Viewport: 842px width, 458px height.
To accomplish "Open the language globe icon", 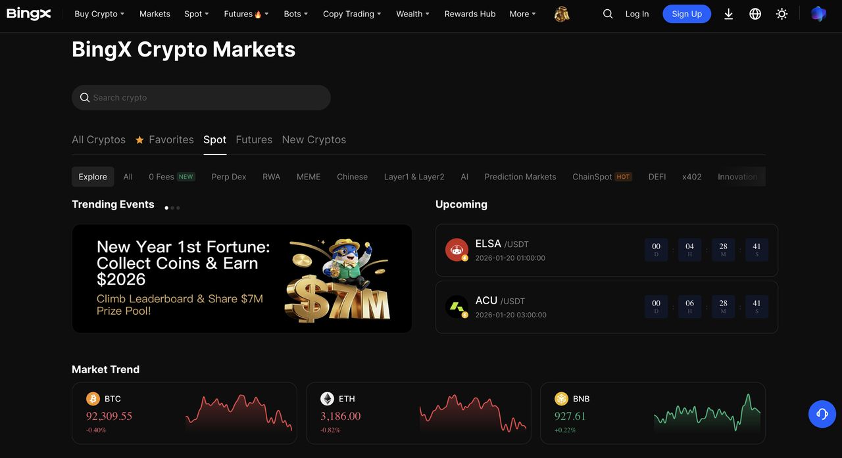I will pos(755,14).
